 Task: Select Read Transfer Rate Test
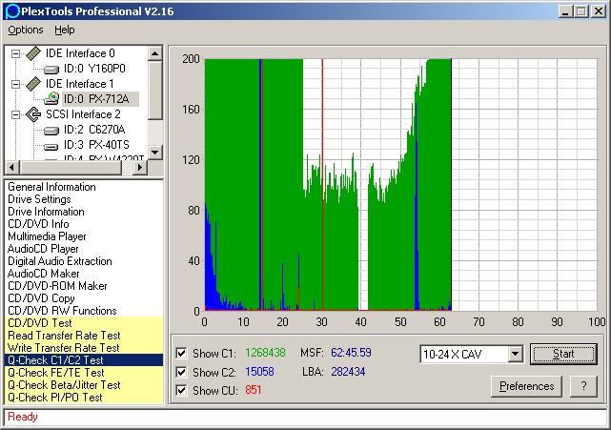[x=84, y=336]
